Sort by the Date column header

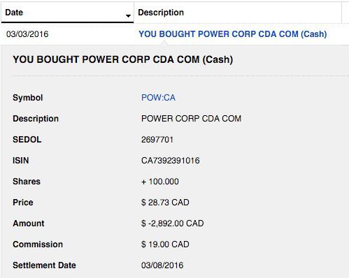[67, 13]
